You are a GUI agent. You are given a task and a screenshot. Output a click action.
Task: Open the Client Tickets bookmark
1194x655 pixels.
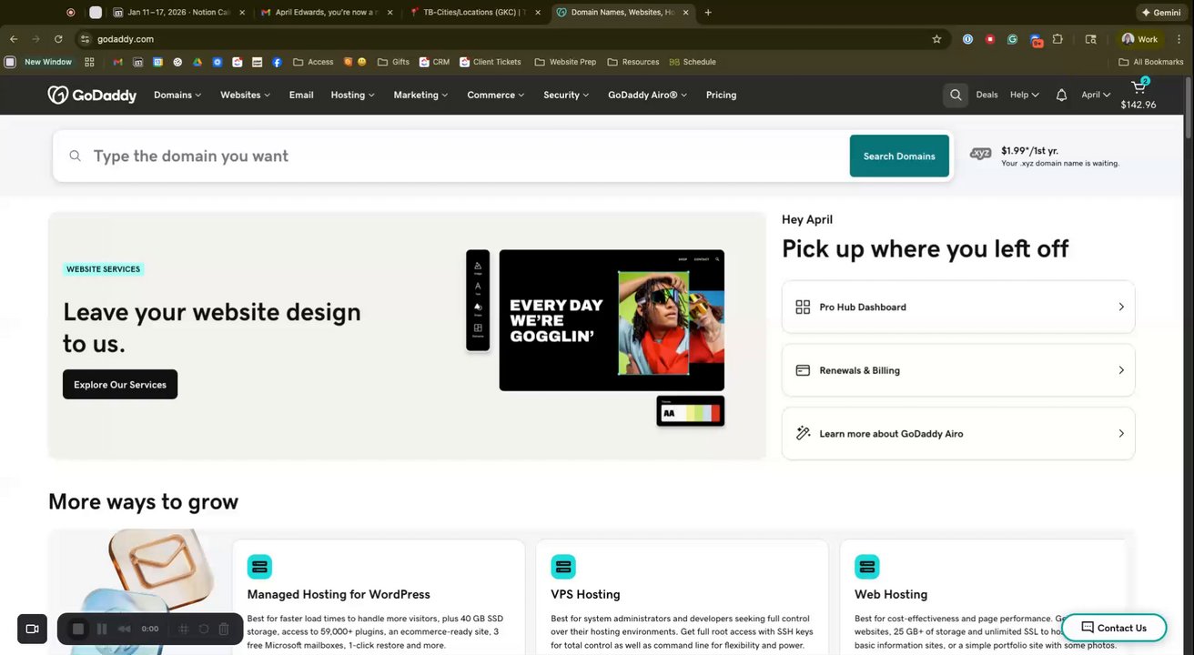490,62
